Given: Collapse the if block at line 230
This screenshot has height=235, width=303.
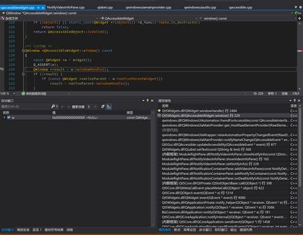Looking at the screenshot, I should (23, 74).
